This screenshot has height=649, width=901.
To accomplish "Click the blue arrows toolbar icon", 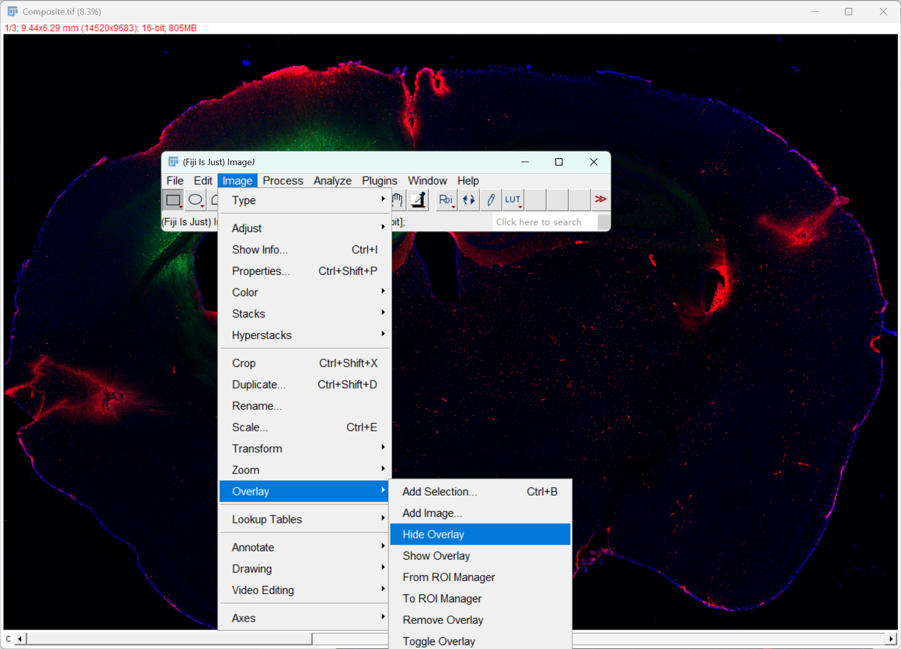I will 469,200.
